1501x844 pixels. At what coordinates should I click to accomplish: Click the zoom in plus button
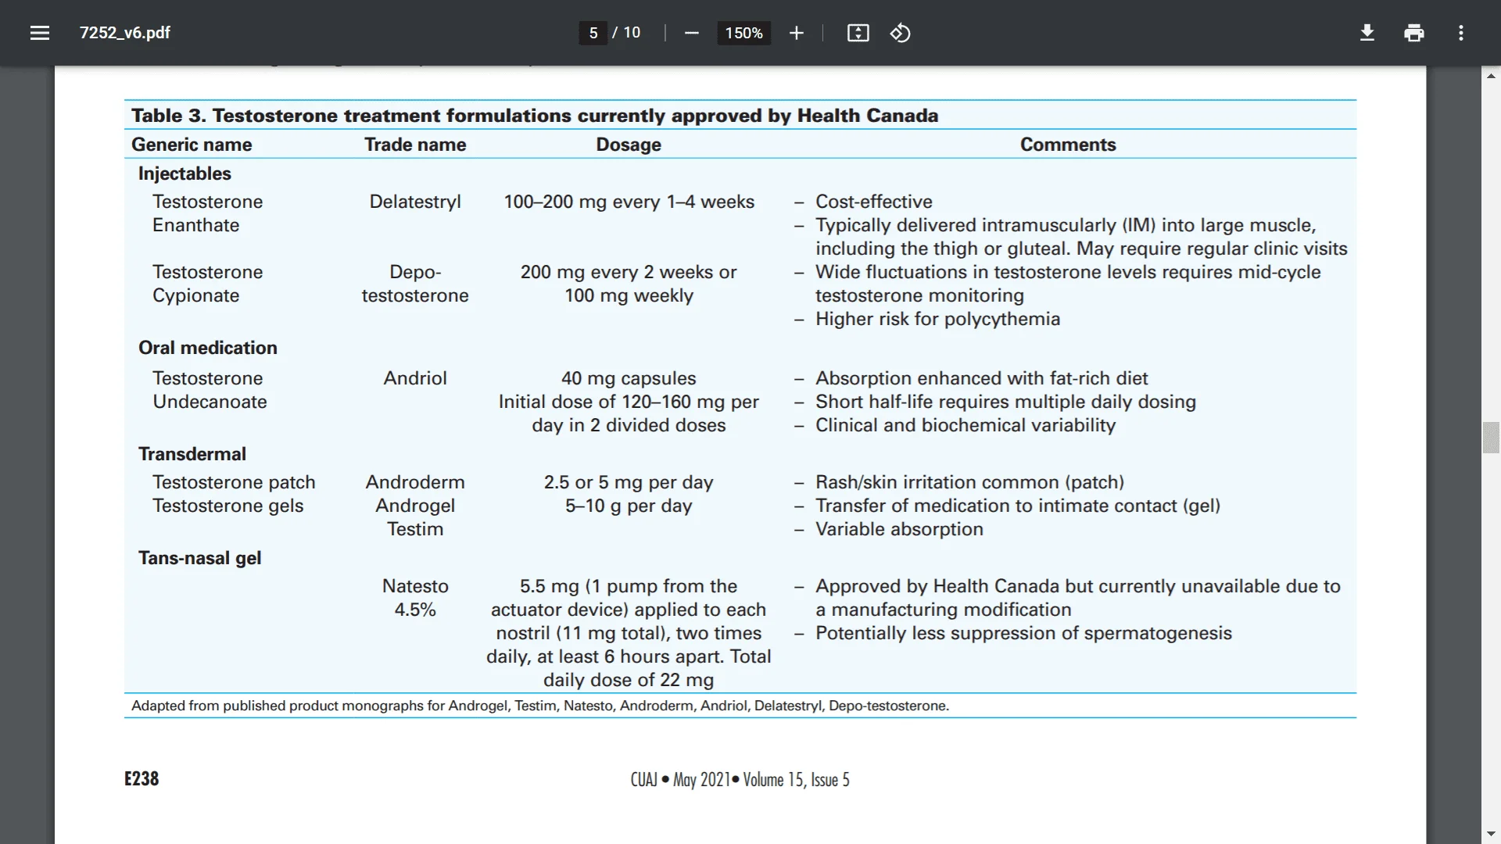[796, 33]
